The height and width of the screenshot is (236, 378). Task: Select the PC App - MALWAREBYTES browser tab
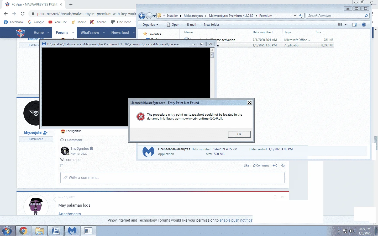pyautogui.click(x=34, y=4)
